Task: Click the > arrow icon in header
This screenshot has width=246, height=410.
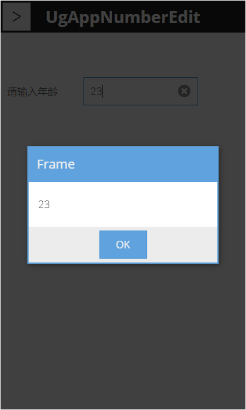Action: click(17, 17)
